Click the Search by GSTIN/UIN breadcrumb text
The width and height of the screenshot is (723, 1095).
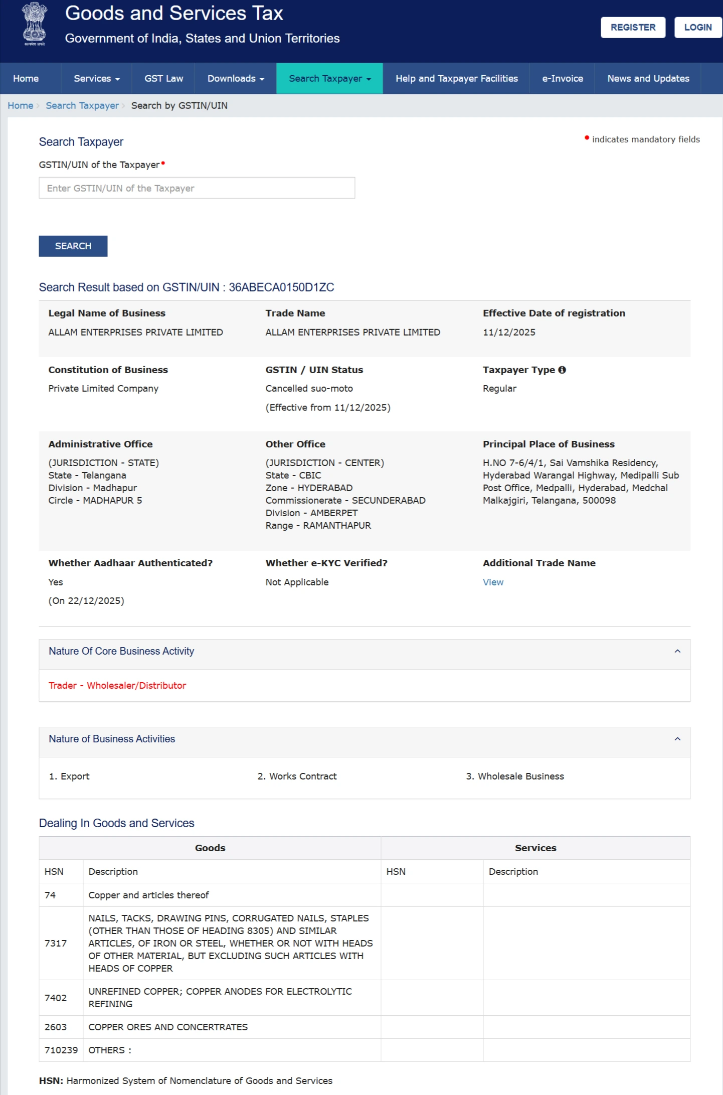coord(179,105)
